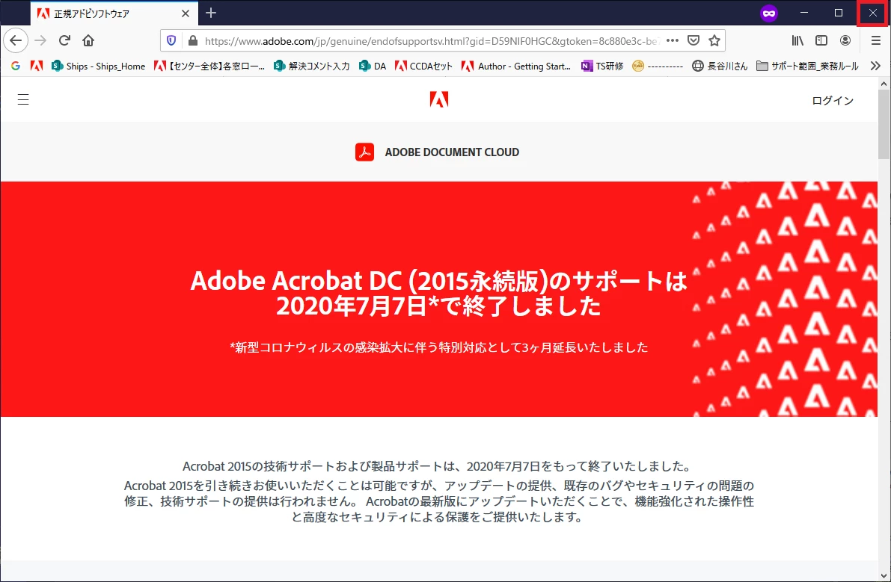Click the Acrobat PDF icon

(365, 152)
